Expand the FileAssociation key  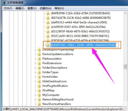[35, 59]
